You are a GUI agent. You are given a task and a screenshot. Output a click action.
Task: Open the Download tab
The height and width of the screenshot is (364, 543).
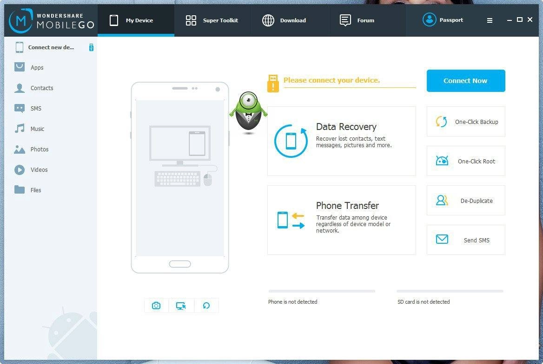pos(290,20)
